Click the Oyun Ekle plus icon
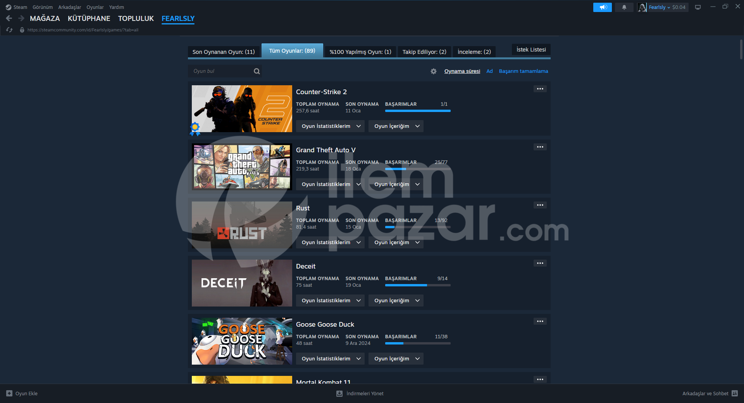744x403 pixels. [x=9, y=393]
